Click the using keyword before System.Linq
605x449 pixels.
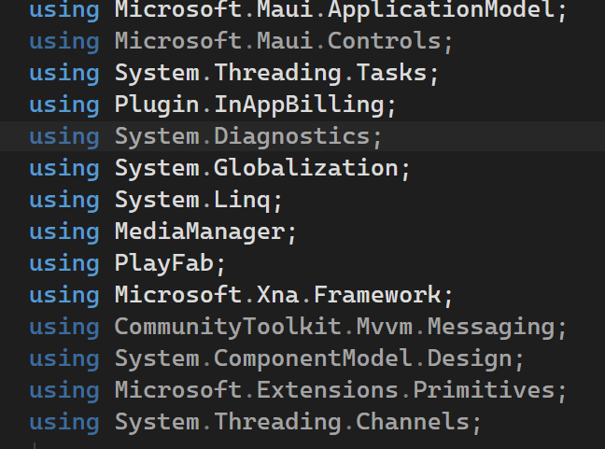click(64, 201)
